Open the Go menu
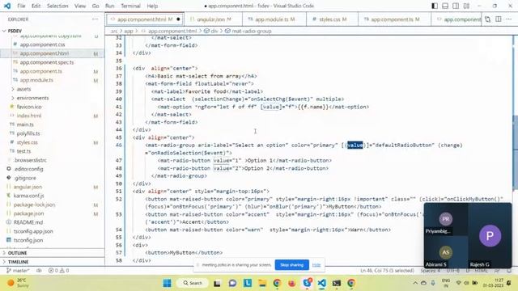This screenshot has width=518, height=291. [96, 6]
